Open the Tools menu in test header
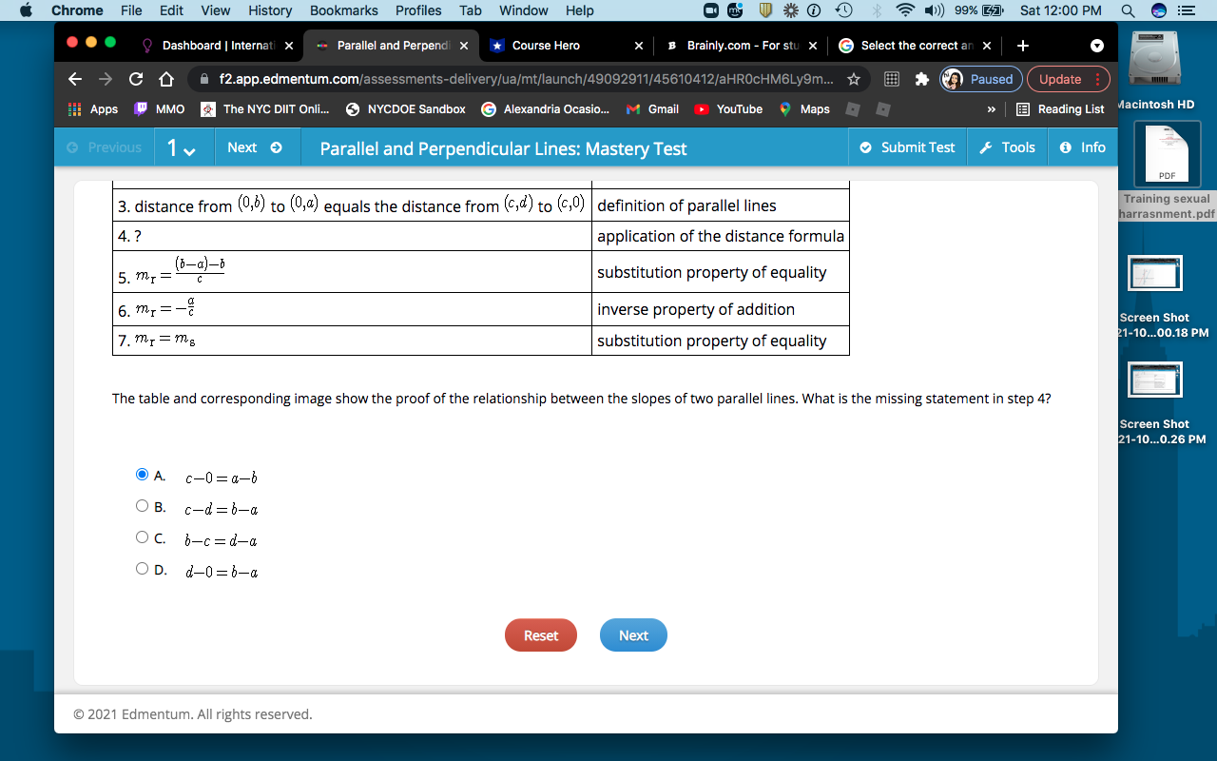 click(x=1007, y=147)
